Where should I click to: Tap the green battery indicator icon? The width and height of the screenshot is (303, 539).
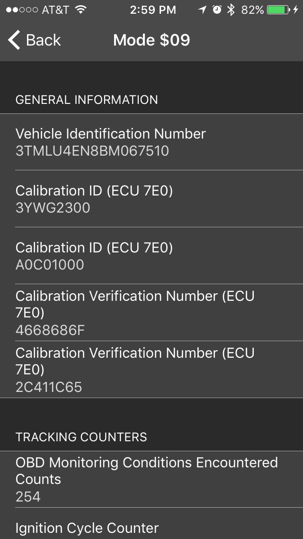pos(278,10)
